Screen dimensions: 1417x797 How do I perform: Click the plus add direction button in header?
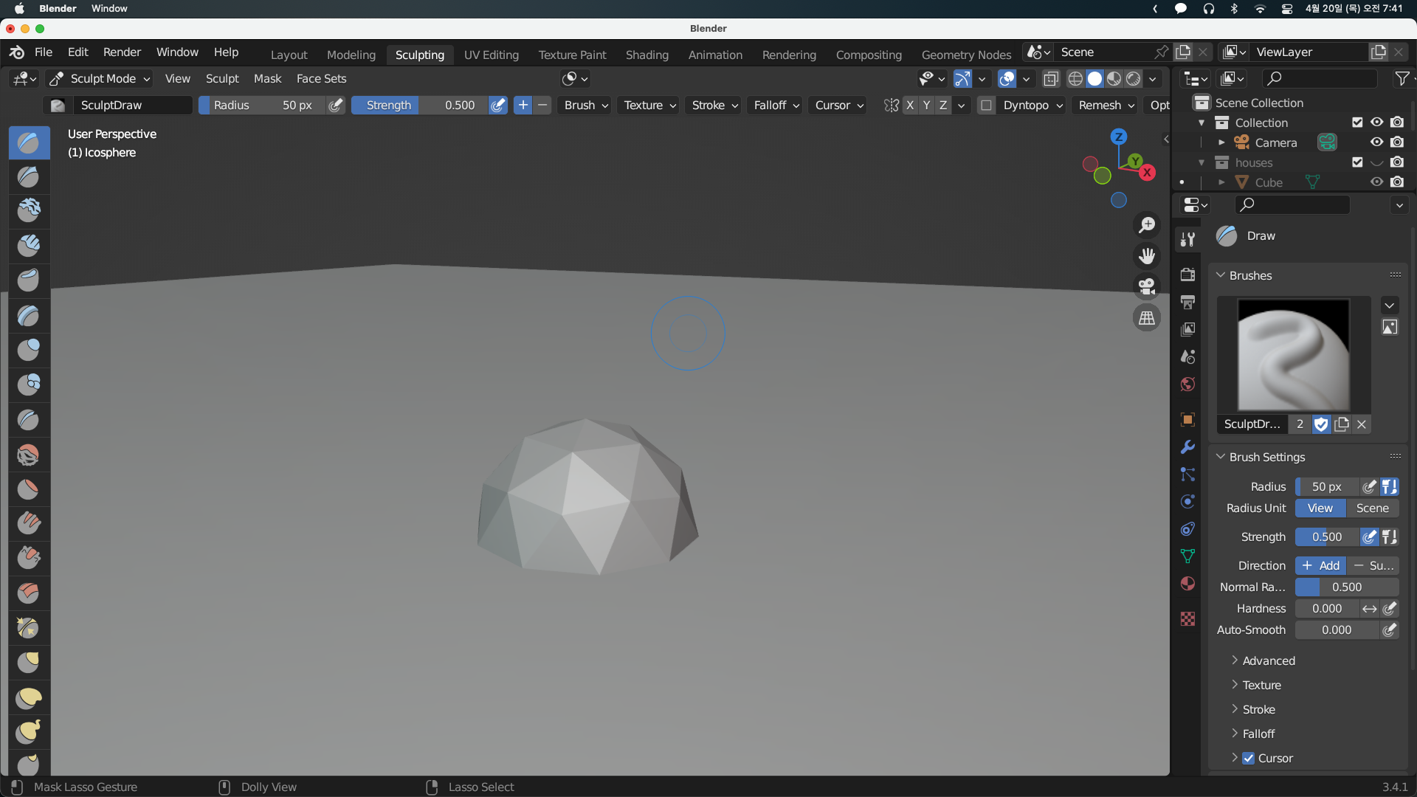coord(523,106)
